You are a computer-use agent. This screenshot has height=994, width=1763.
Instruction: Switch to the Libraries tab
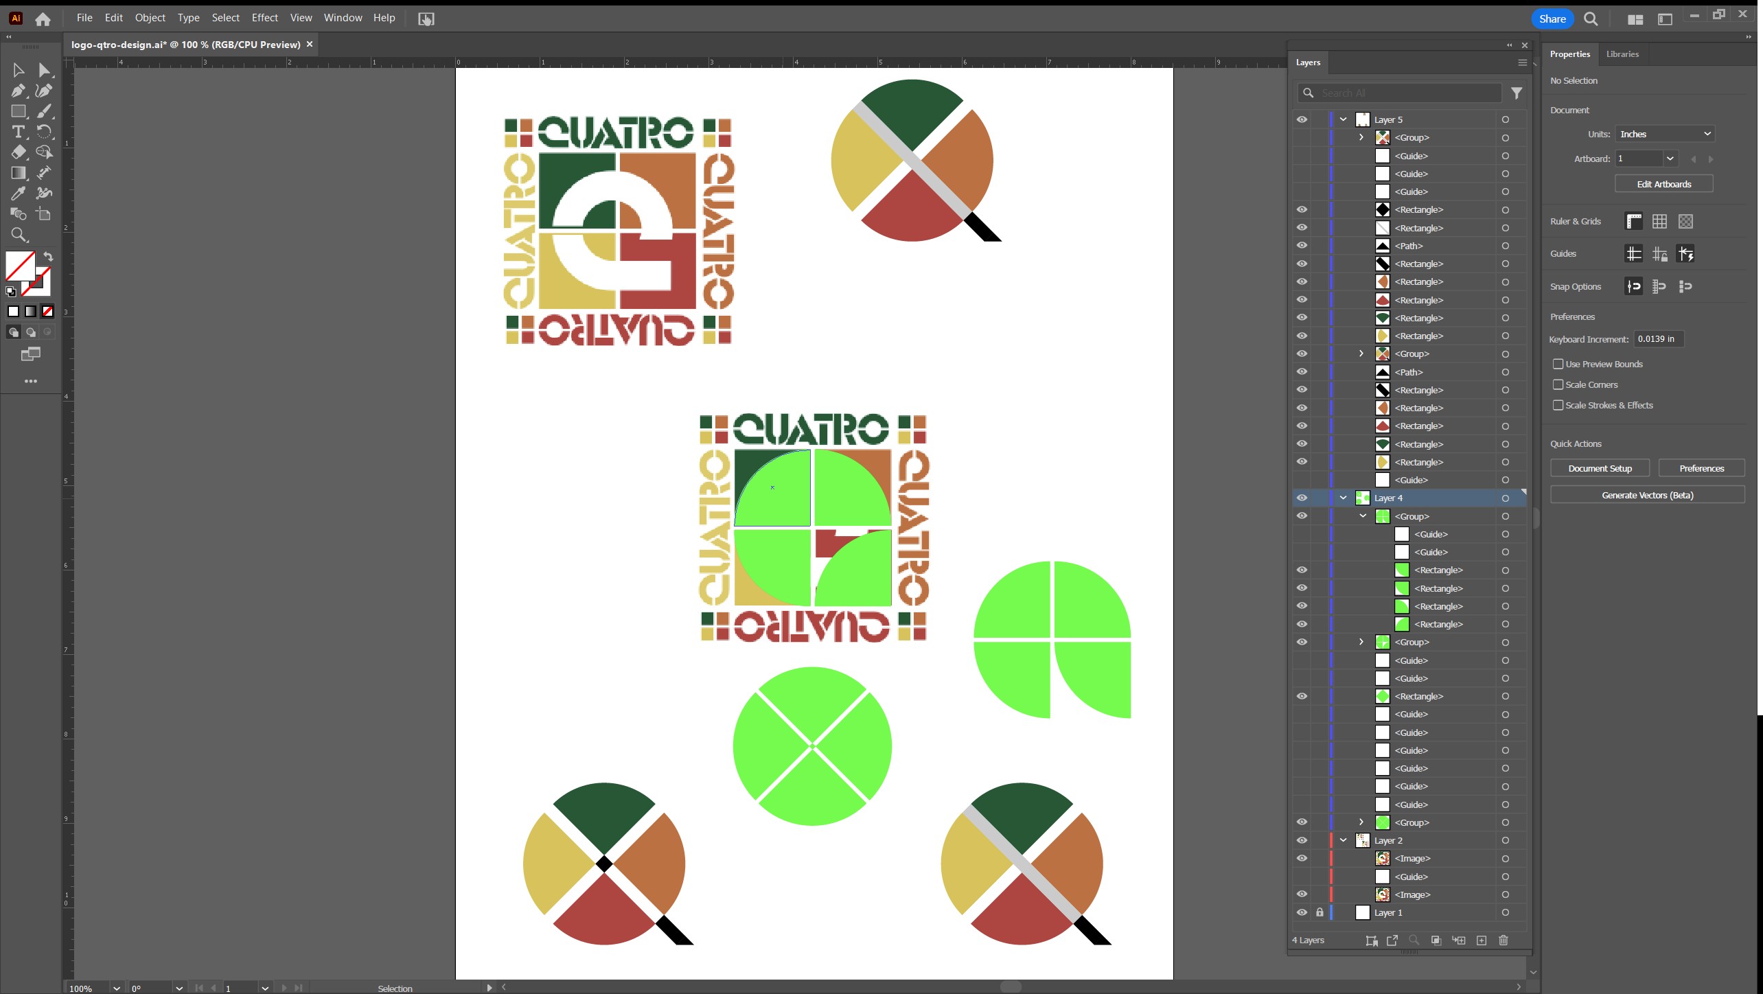(x=1622, y=54)
